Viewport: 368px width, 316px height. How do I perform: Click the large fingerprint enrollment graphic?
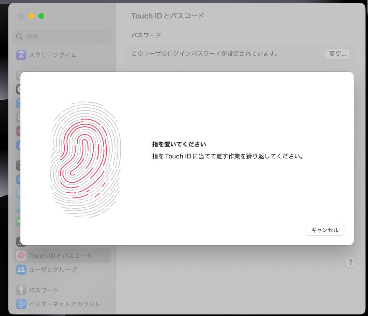(x=86, y=159)
